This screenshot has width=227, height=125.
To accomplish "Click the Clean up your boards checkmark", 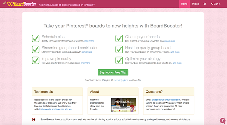I will (x=119, y=39).
